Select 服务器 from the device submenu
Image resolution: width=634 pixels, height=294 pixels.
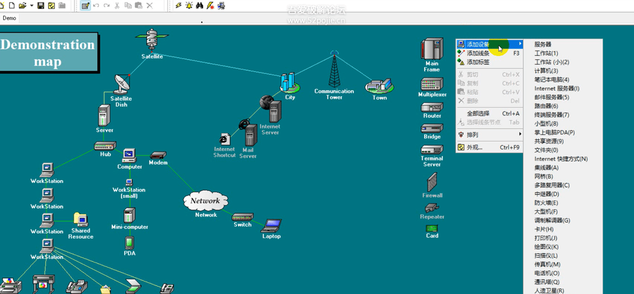[x=543, y=44]
